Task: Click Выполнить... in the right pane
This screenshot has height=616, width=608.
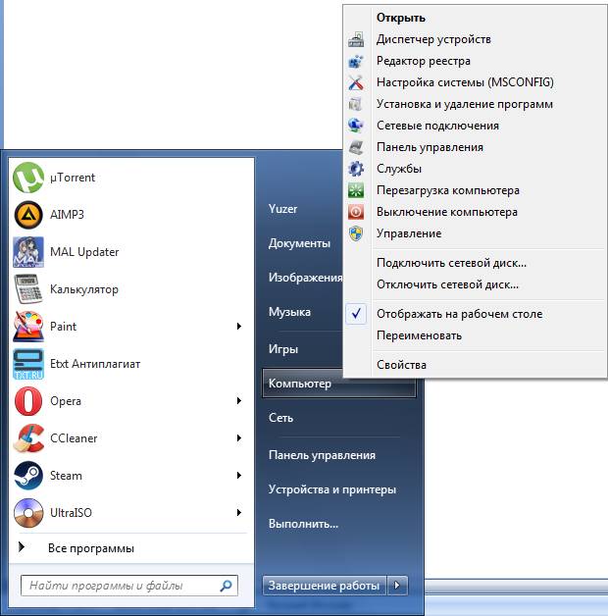Action: click(303, 524)
